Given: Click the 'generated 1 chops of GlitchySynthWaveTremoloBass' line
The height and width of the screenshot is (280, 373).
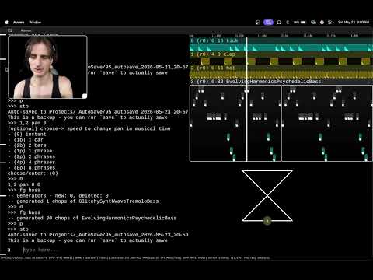Looking at the screenshot, I should point(83,201).
